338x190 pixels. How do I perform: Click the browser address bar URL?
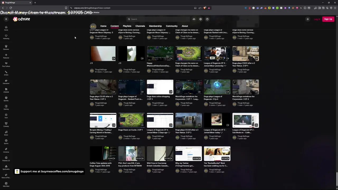(92, 8)
